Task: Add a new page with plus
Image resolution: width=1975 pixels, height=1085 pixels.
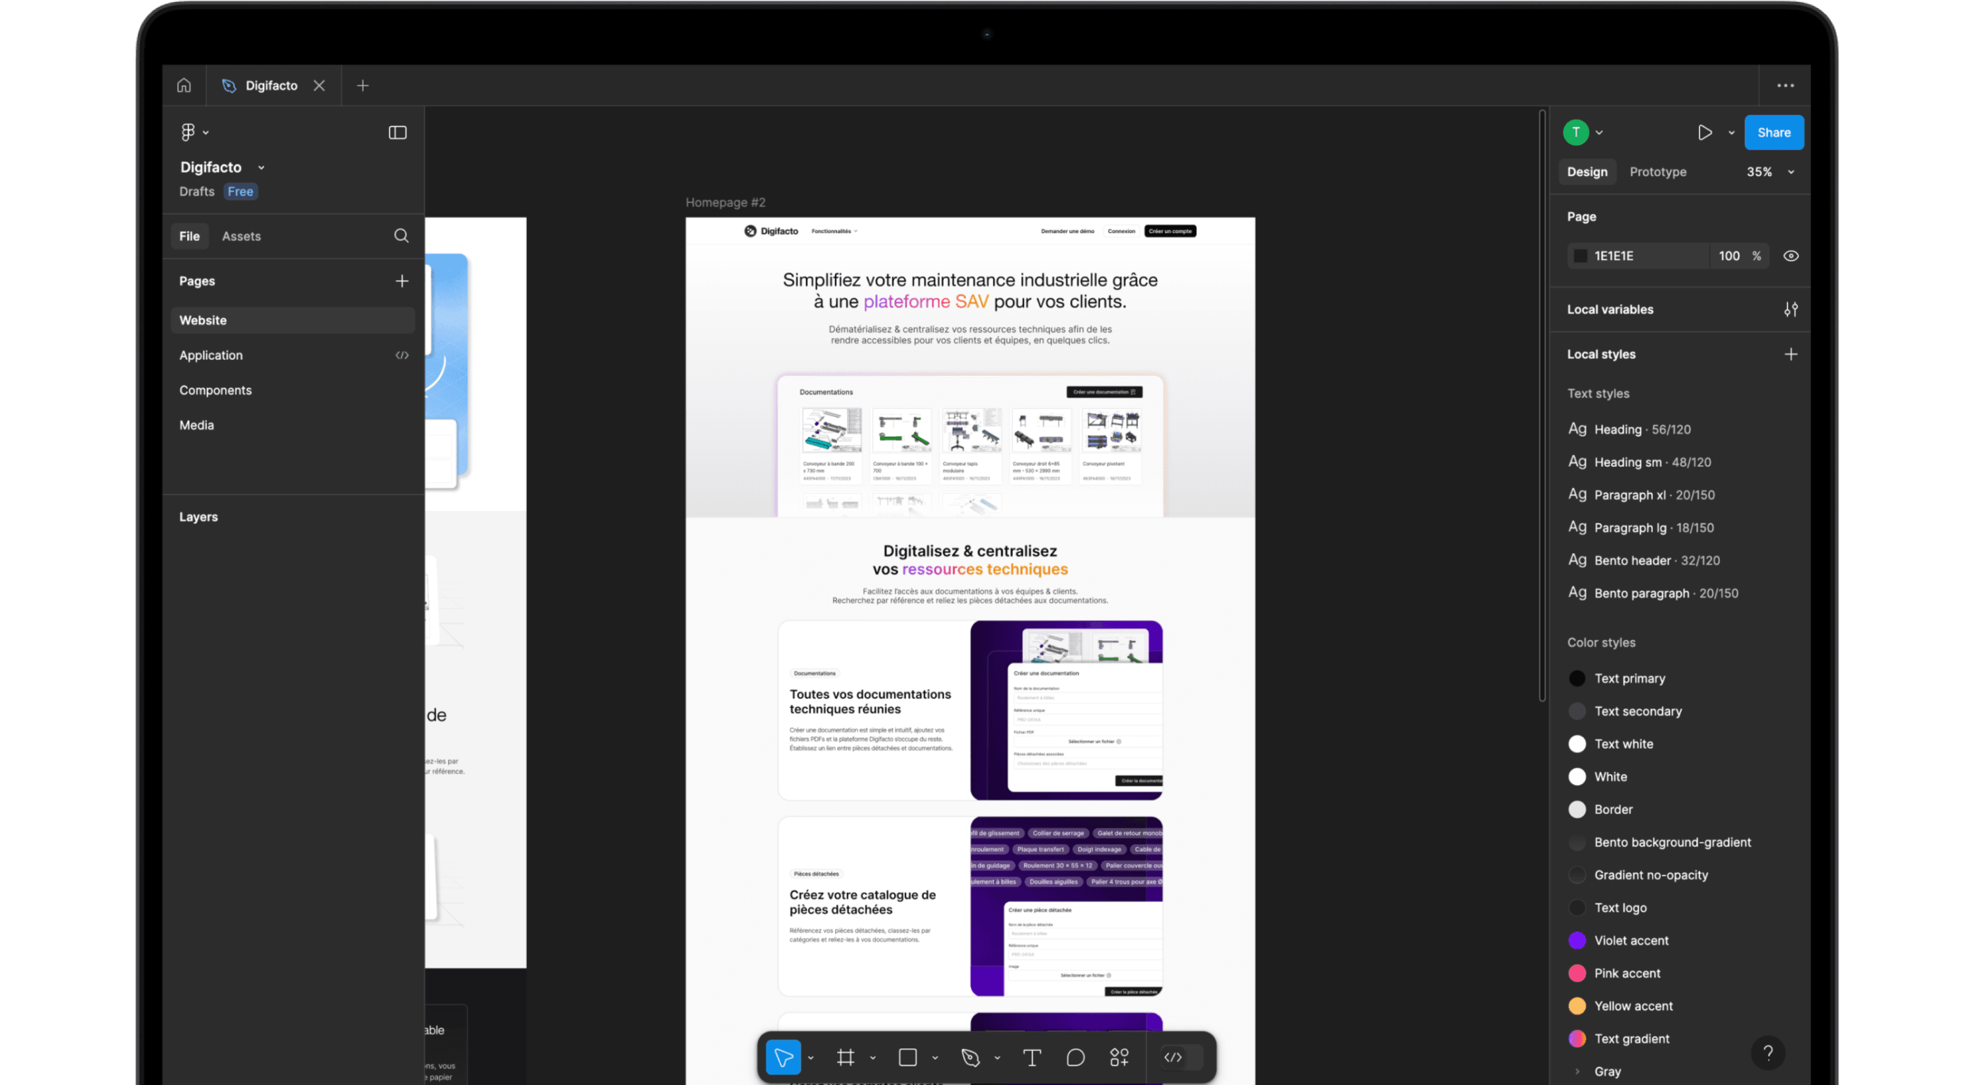Action: [x=401, y=280]
